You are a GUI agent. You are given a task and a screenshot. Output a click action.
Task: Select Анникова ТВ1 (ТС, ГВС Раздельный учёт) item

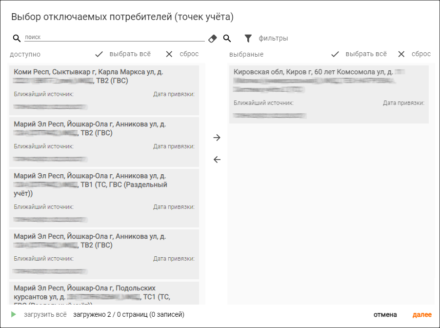[x=104, y=198]
